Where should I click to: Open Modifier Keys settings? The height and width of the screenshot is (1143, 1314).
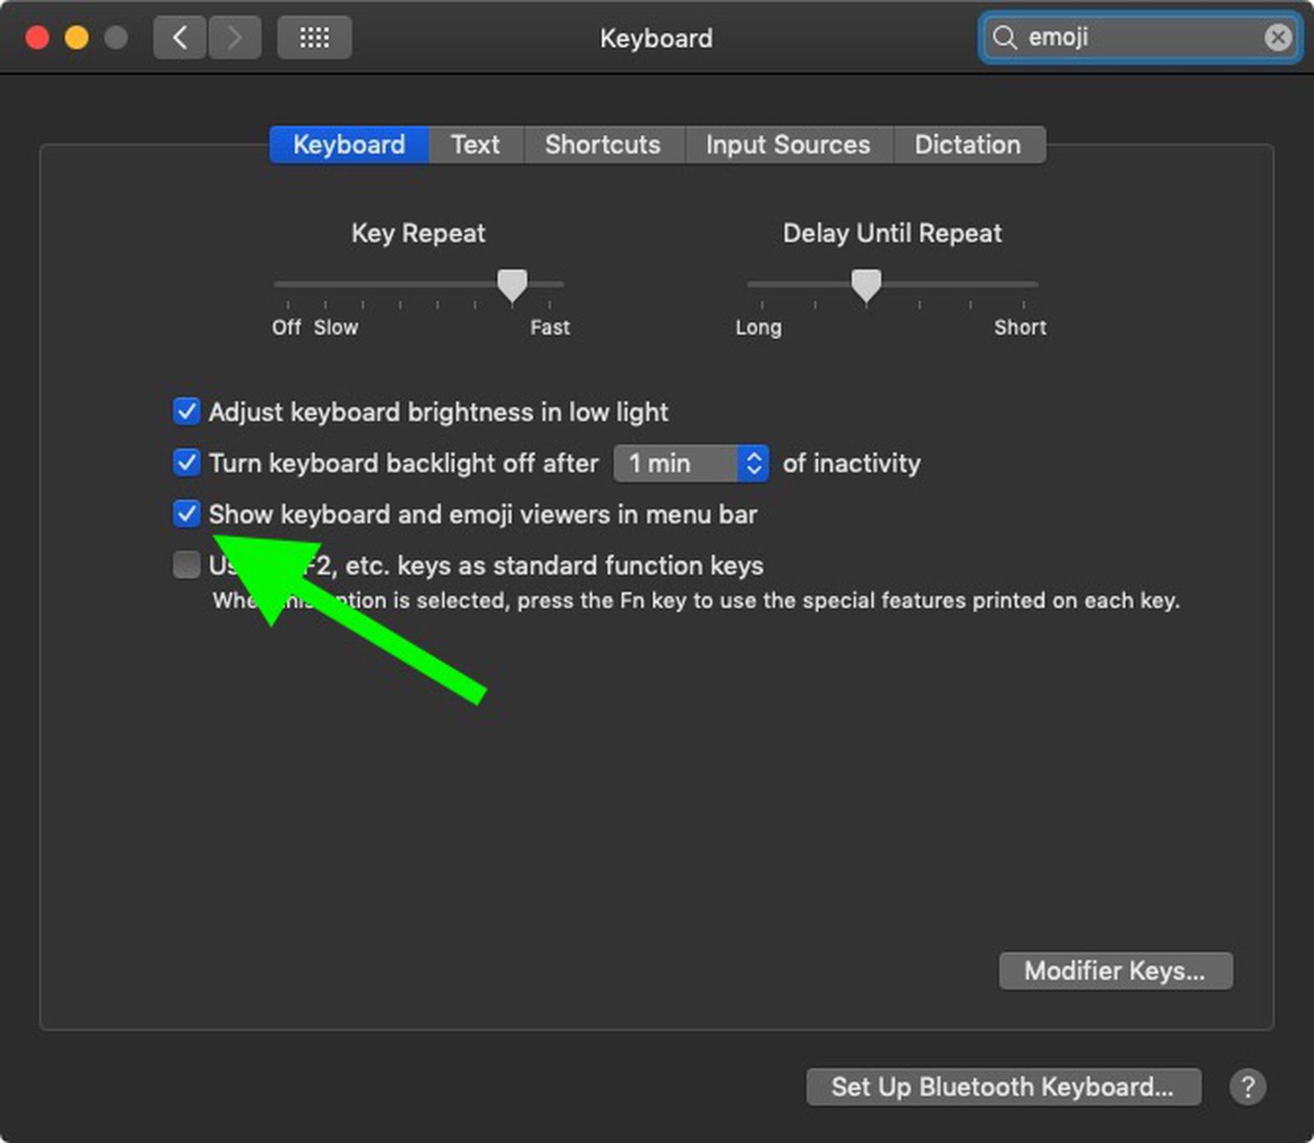click(1114, 971)
